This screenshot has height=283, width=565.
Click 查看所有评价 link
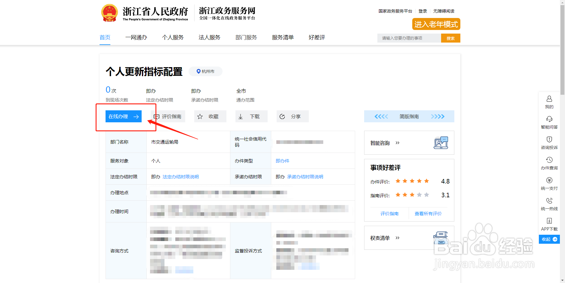(x=428, y=214)
